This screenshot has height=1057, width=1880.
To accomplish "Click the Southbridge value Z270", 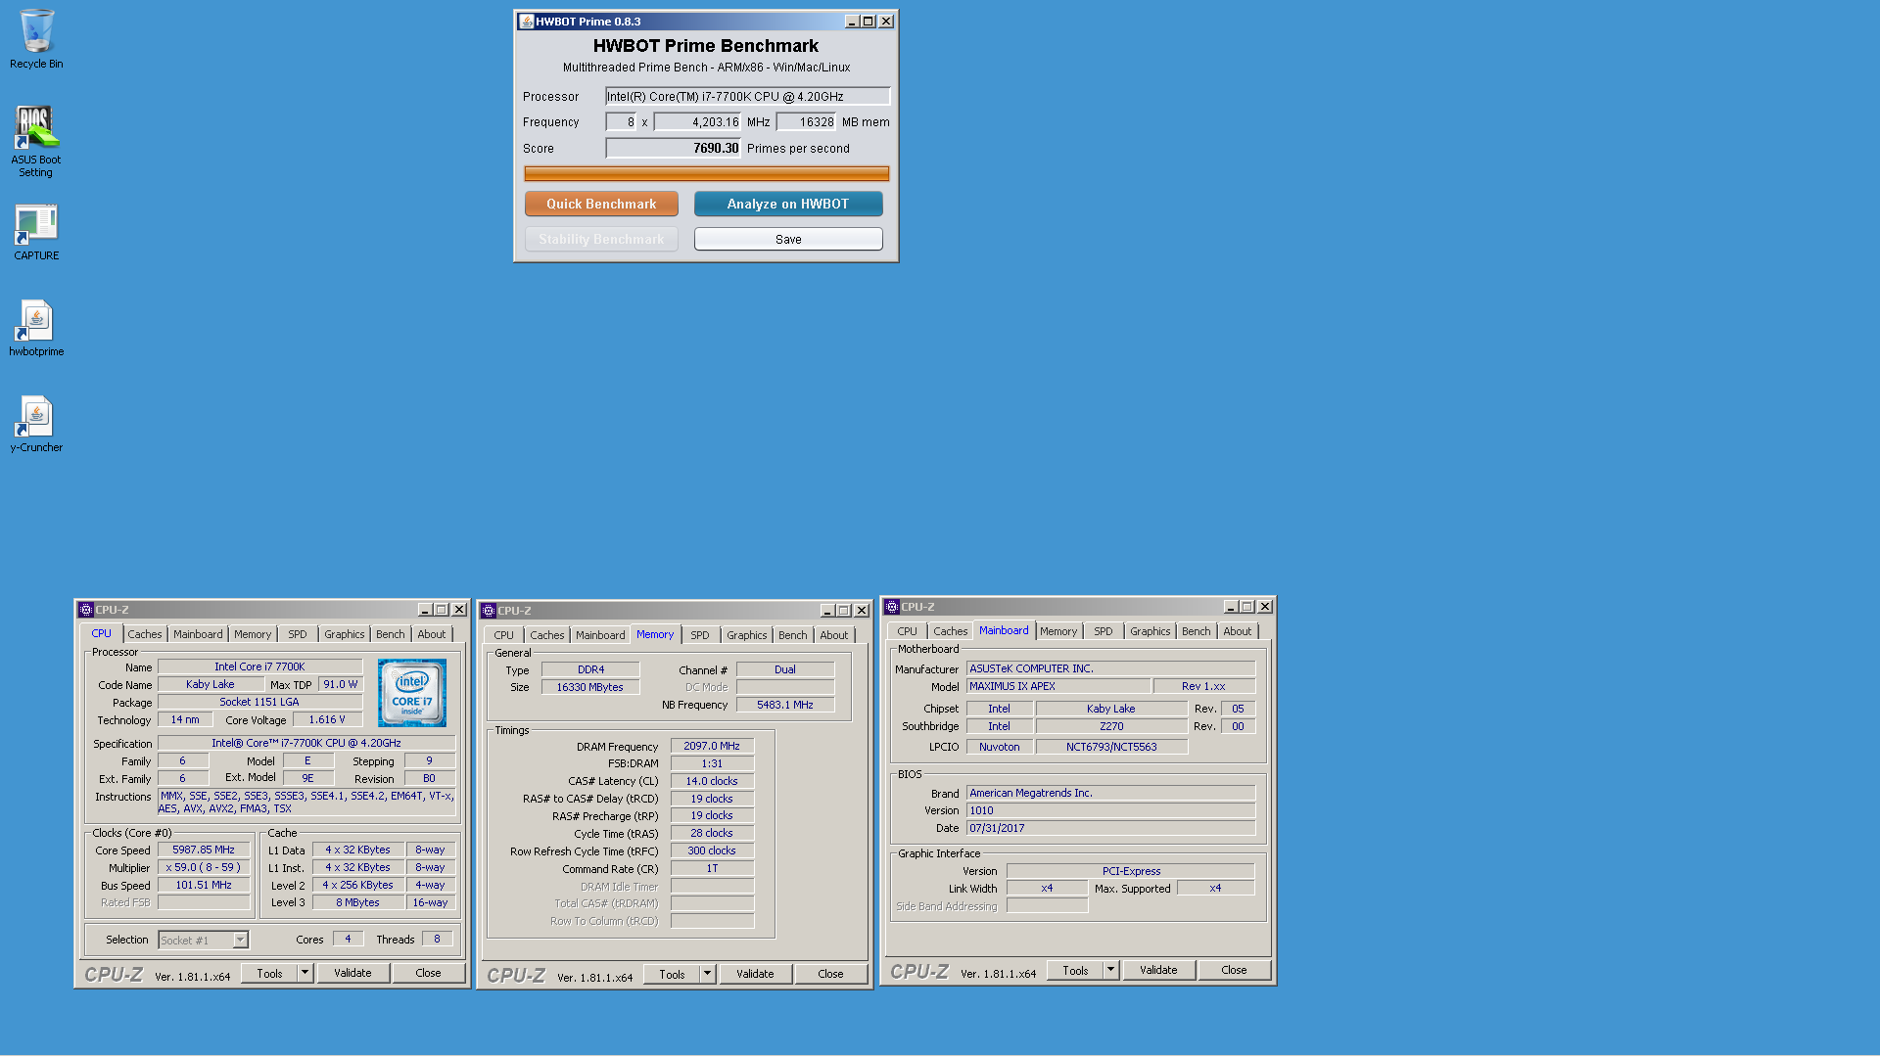I will (1111, 727).
